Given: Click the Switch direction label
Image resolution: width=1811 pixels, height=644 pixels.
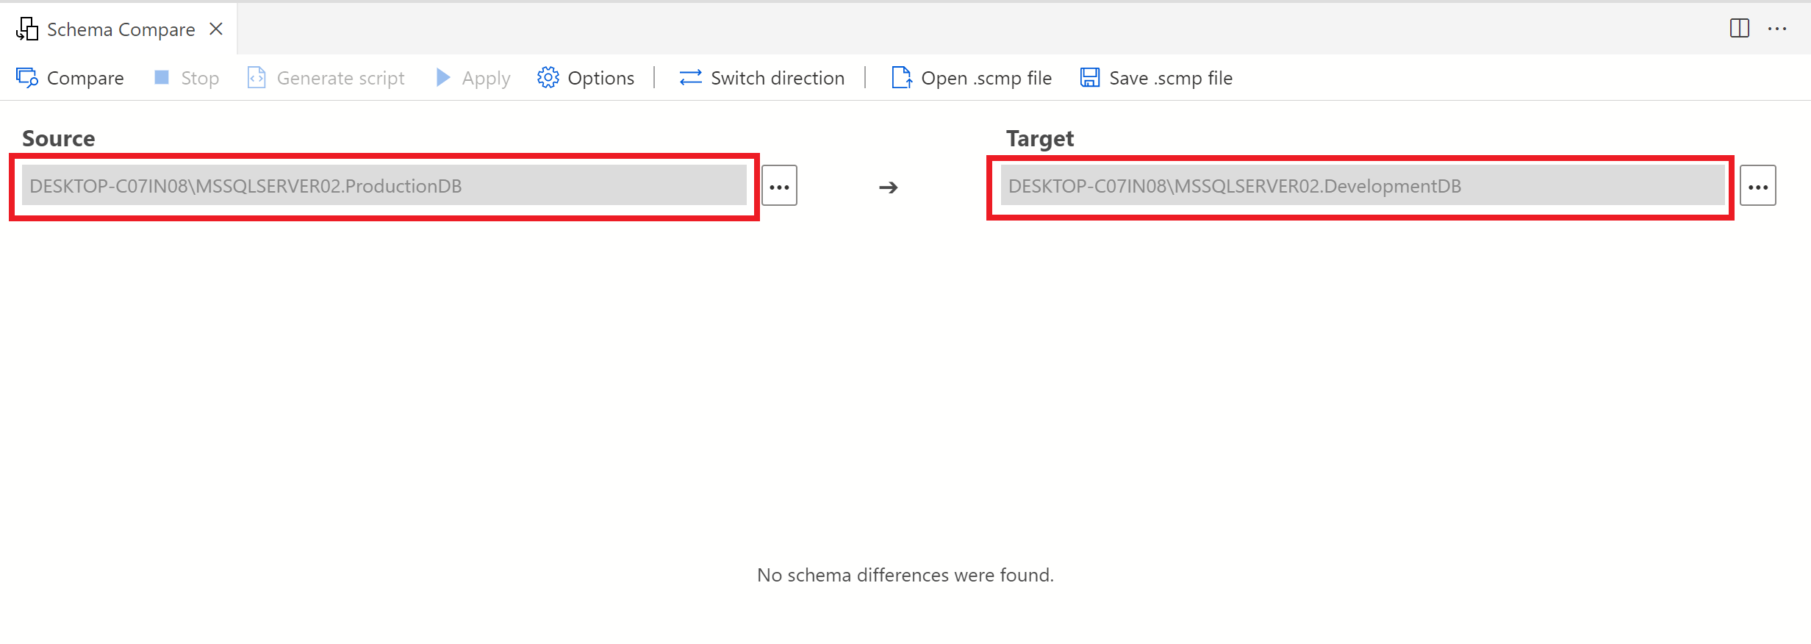Looking at the screenshot, I should [778, 78].
